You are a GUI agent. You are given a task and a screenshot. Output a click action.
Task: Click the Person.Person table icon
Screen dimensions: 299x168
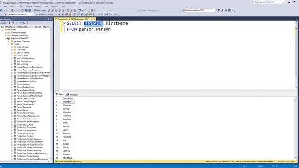[14, 110]
